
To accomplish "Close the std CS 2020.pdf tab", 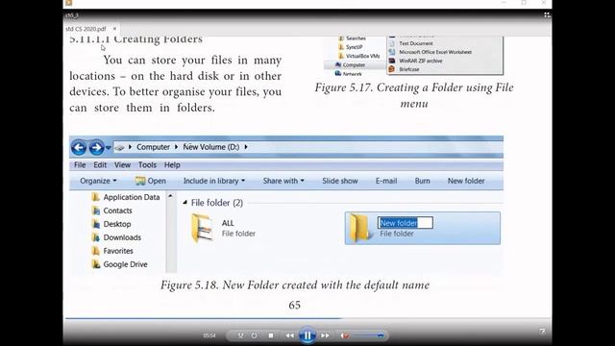I will point(114,29).
